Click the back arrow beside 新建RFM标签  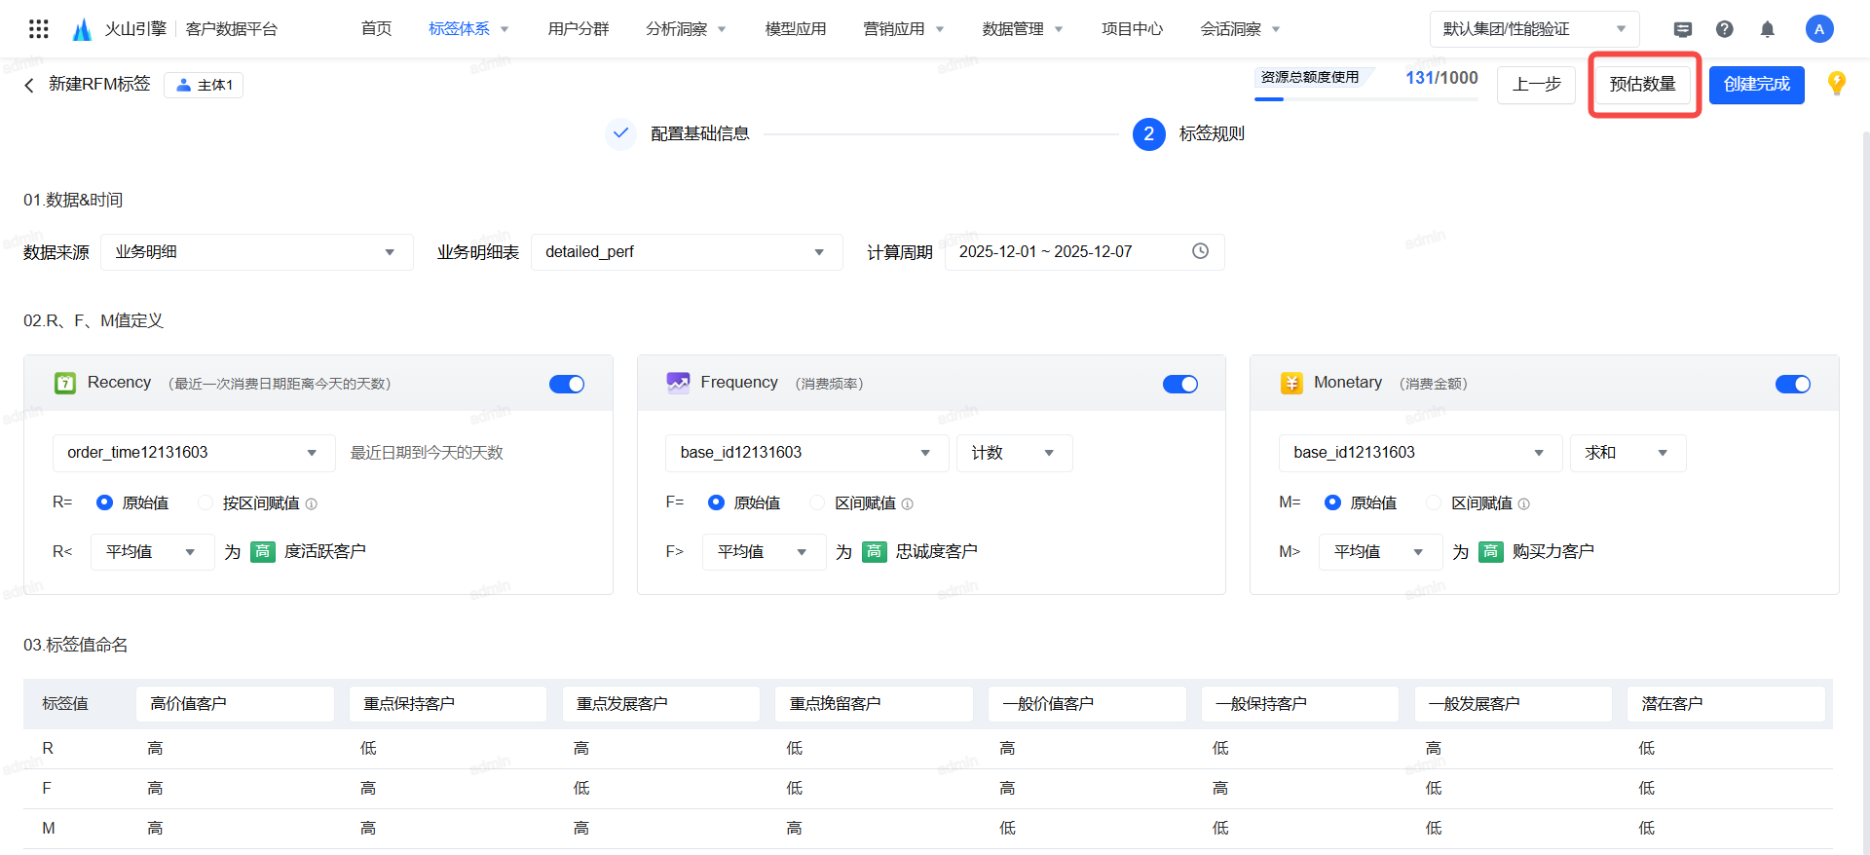pyautogui.click(x=29, y=85)
